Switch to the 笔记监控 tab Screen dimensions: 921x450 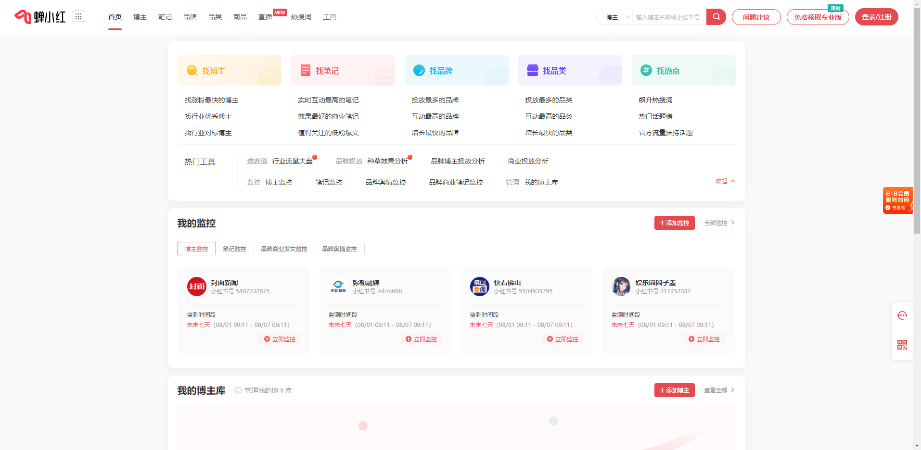click(x=234, y=249)
